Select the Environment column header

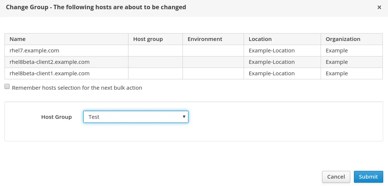tap(205, 39)
